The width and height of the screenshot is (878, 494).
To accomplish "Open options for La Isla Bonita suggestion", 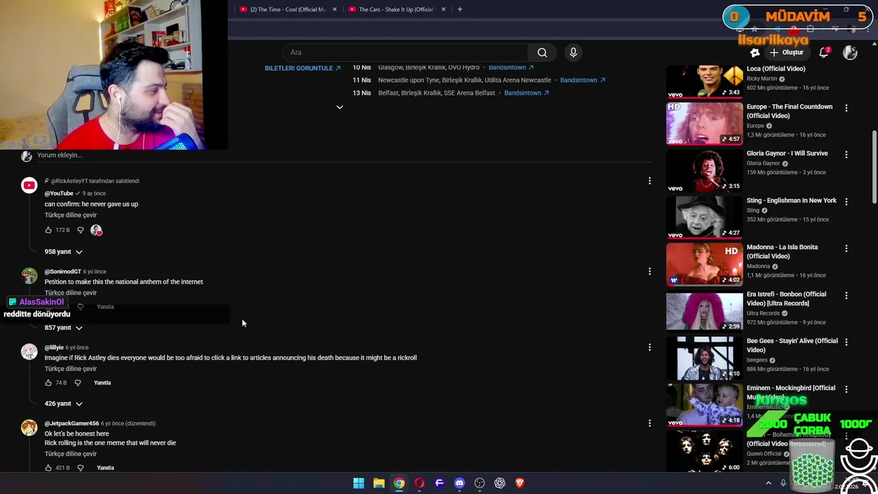I will (x=846, y=248).
